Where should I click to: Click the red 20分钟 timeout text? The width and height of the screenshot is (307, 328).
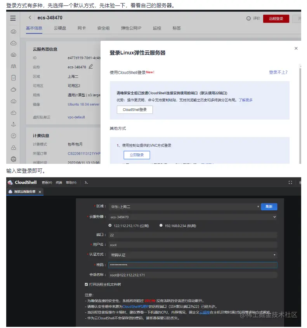point(150,300)
